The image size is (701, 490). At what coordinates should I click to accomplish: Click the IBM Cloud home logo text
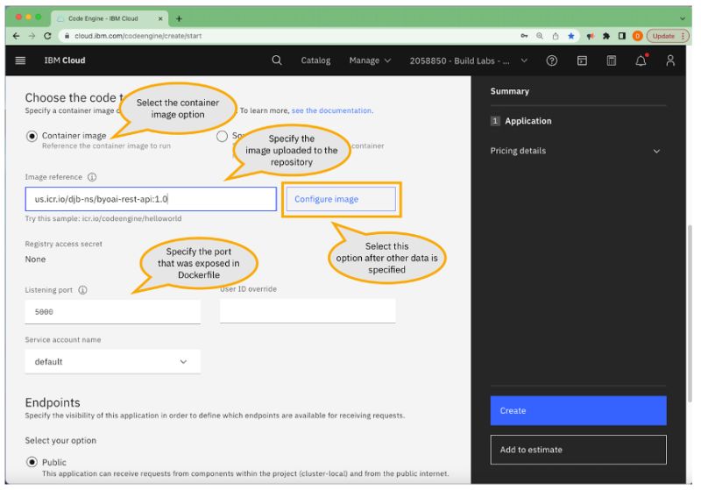tap(65, 60)
